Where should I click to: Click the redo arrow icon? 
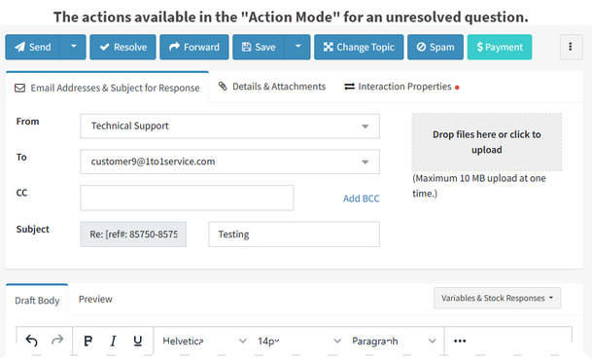coord(57,341)
